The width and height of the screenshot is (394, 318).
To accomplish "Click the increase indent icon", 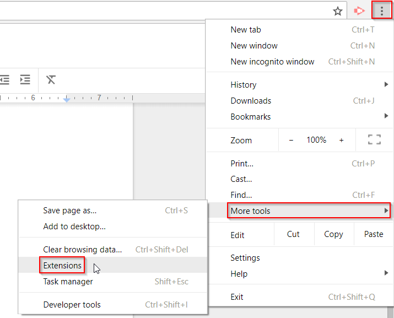I will coord(25,80).
